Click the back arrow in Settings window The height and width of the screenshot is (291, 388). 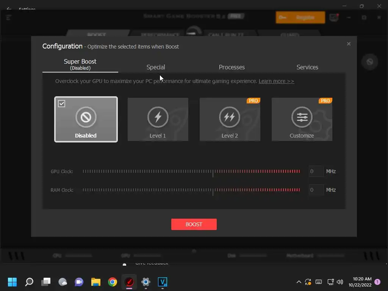[9, 9]
